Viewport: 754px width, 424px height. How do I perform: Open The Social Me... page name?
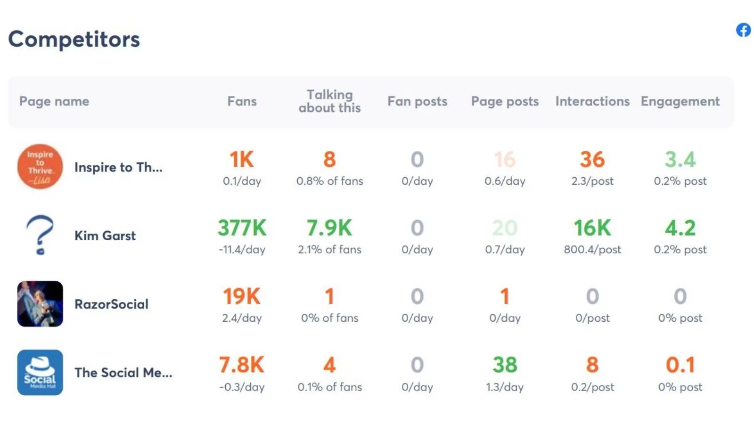point(123,373)
